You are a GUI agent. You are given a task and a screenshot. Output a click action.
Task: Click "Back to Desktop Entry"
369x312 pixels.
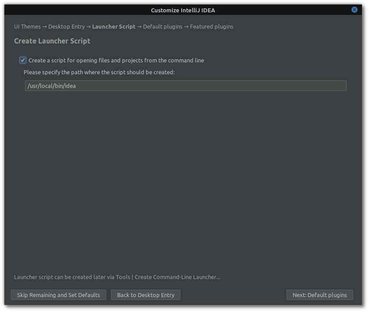[x=145, y=295]
